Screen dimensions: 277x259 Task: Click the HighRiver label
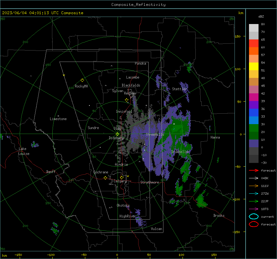[128, 216]
